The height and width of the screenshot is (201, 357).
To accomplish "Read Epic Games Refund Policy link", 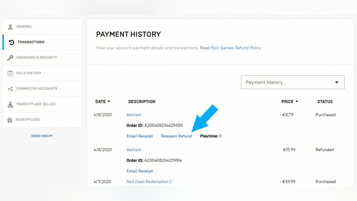I will tap(231, 48).
